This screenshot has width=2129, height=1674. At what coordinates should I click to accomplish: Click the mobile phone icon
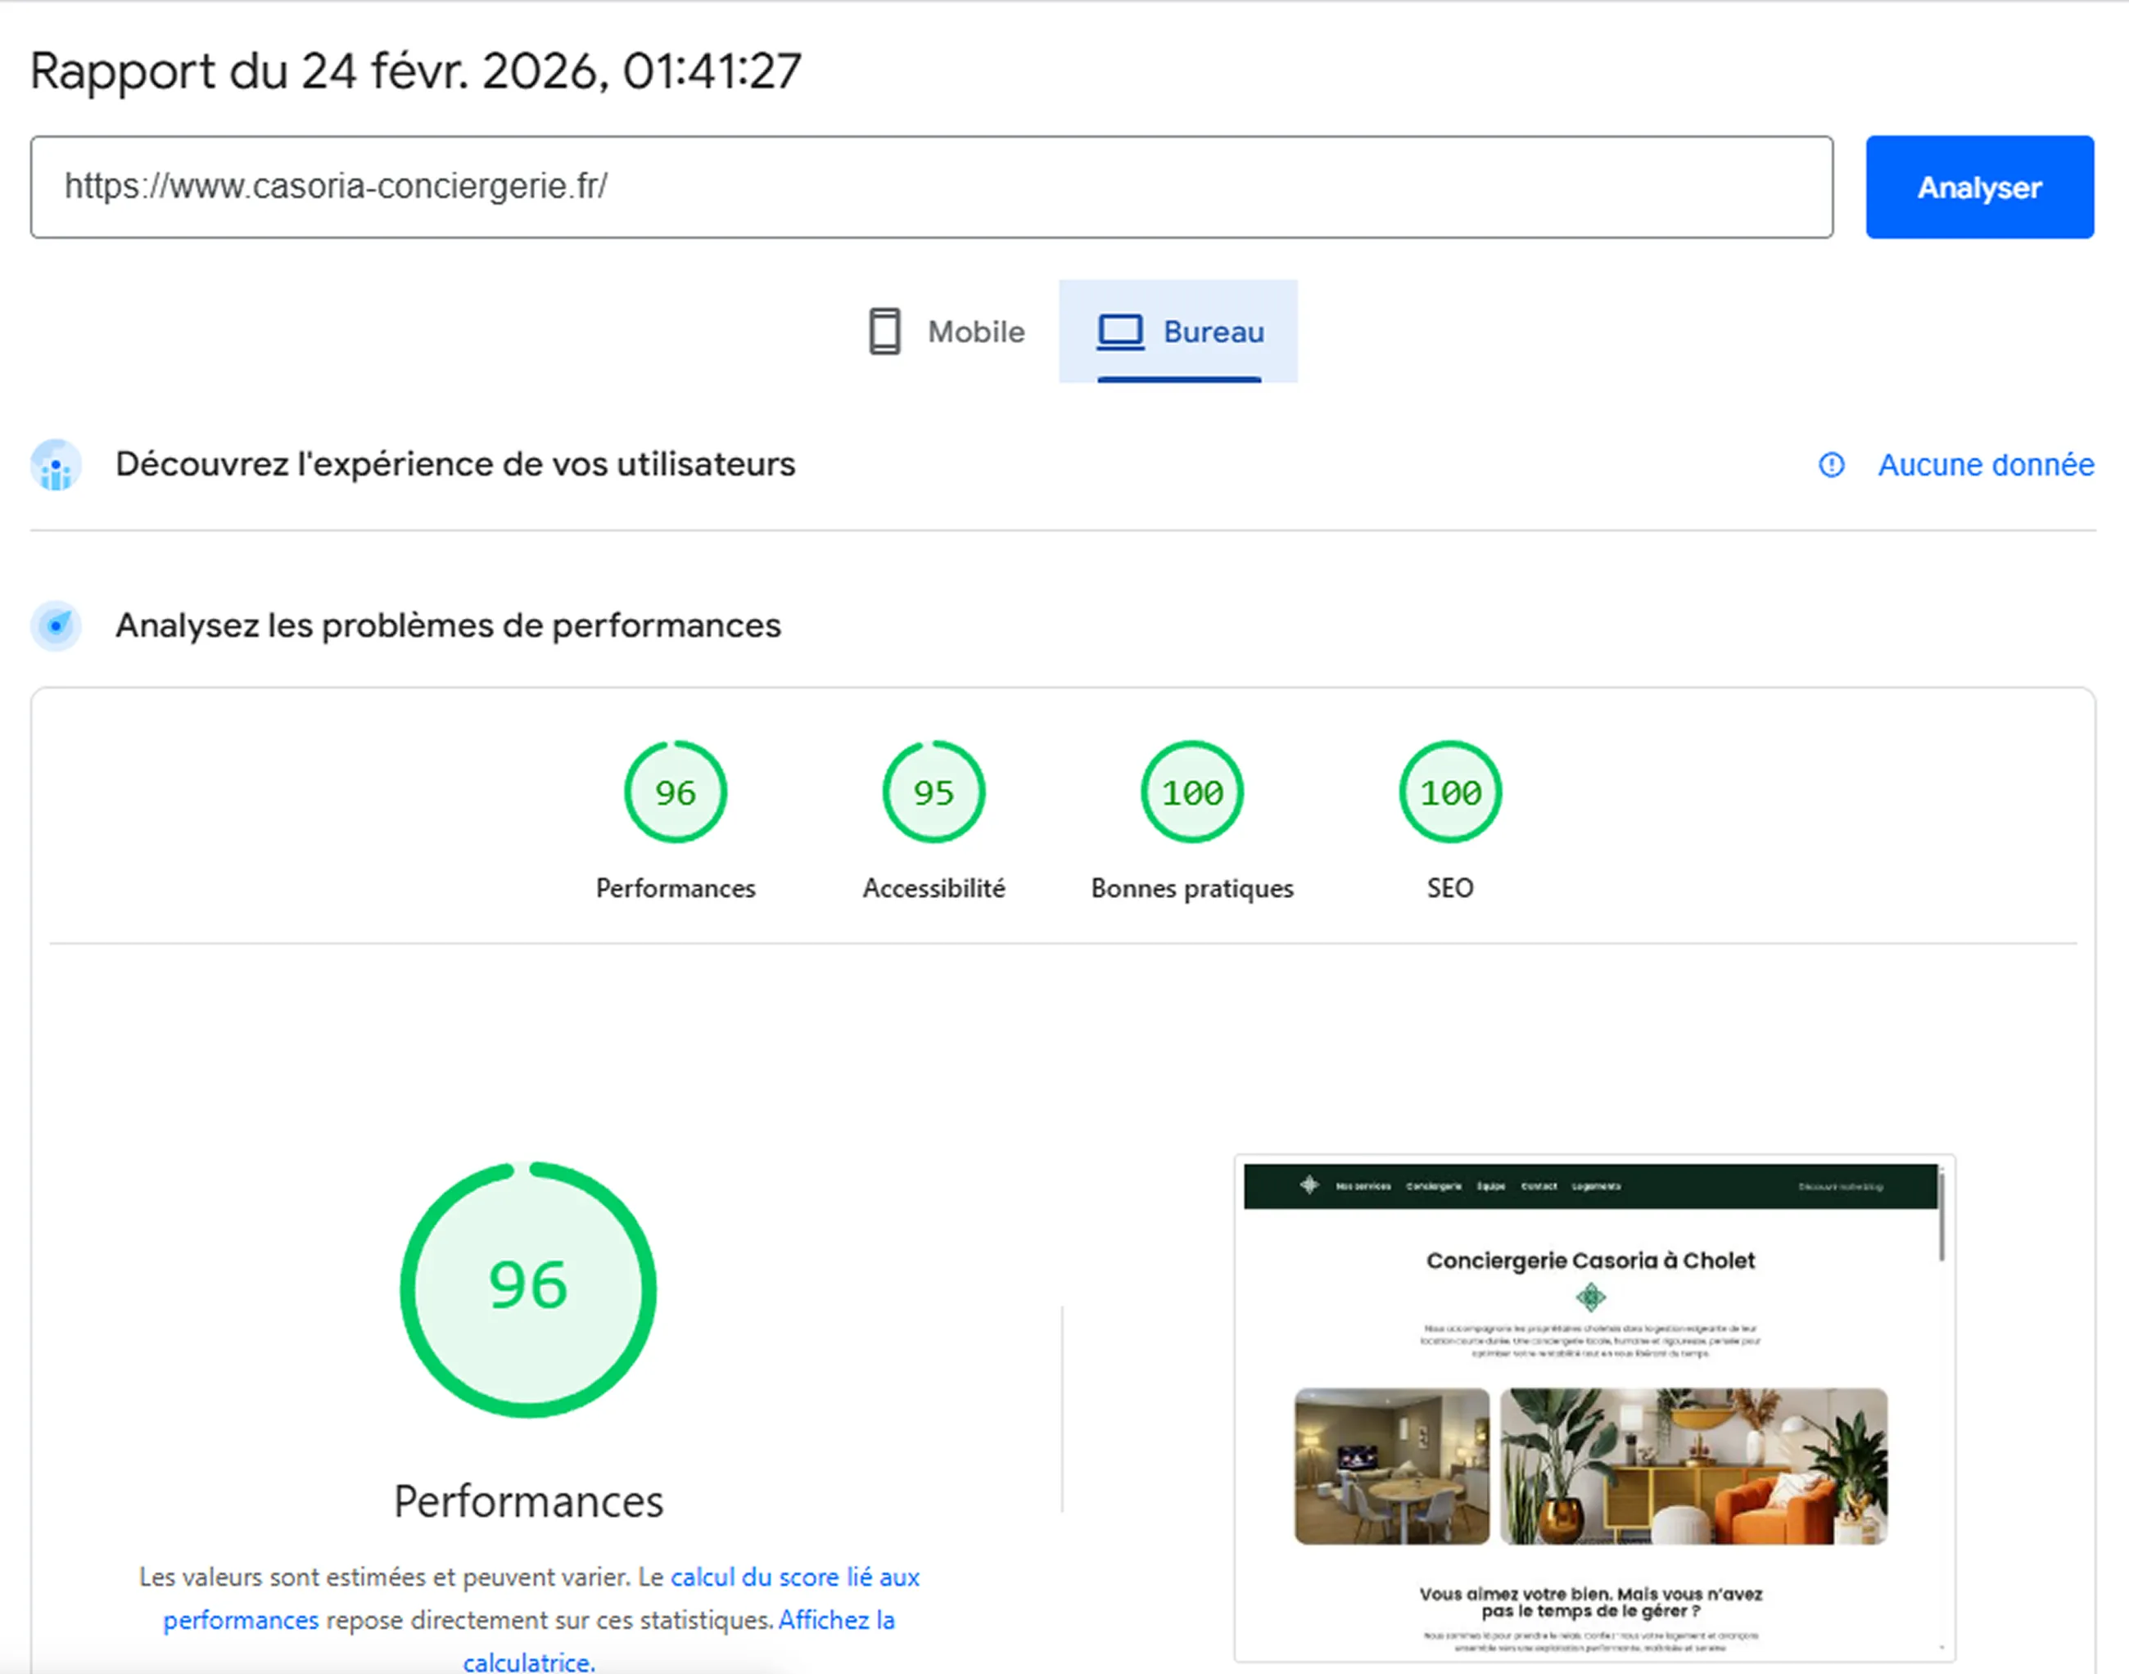point(884,332)
